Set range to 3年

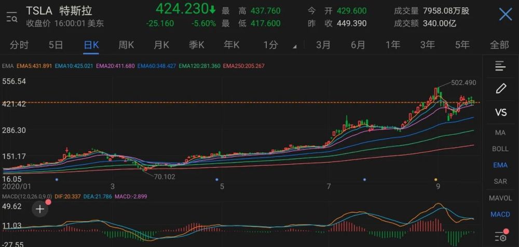coord(428,45)
